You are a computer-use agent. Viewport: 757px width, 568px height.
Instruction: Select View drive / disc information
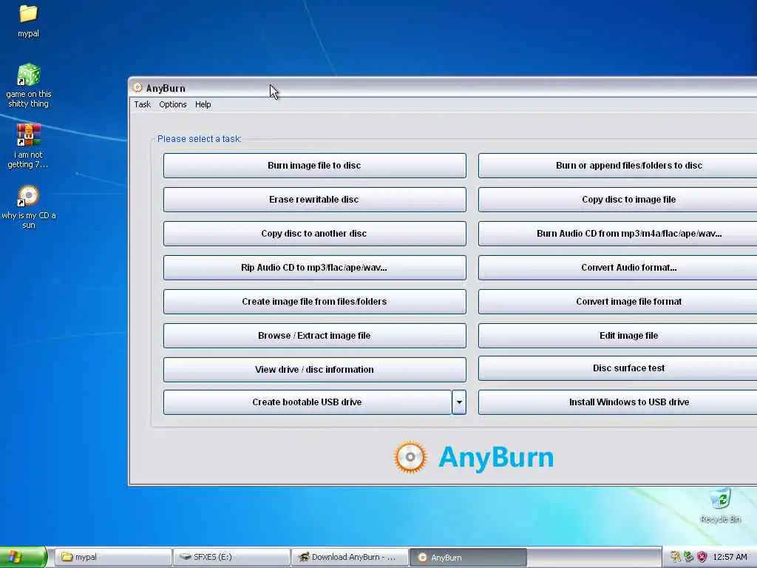coord(314,370)
